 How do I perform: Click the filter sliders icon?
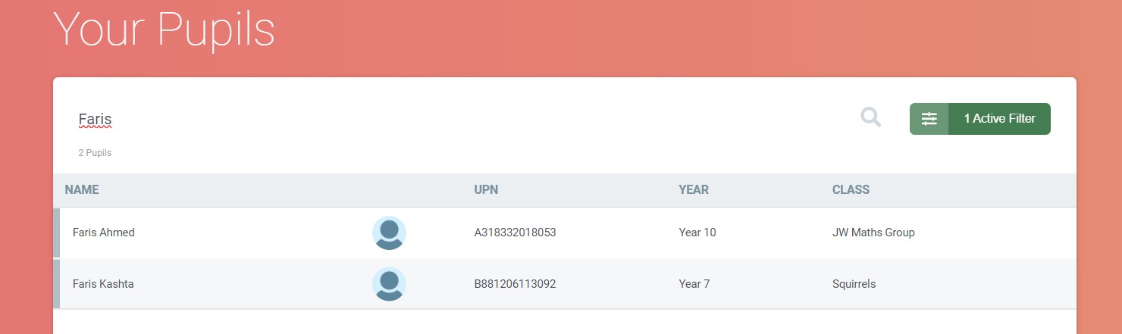click(929, 119)
